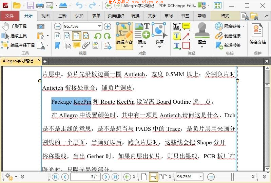Open the attachments paperclip pane

(x=86, y=45)
